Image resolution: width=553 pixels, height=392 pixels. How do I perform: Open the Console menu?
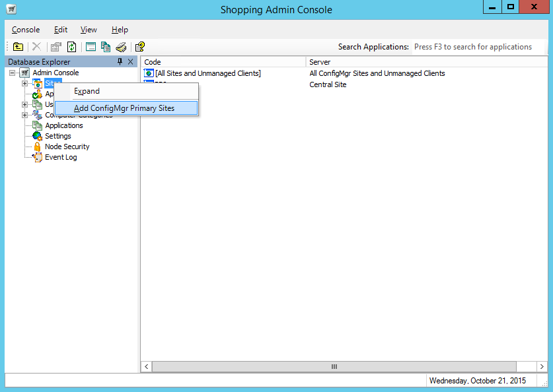tap(26, 30)
